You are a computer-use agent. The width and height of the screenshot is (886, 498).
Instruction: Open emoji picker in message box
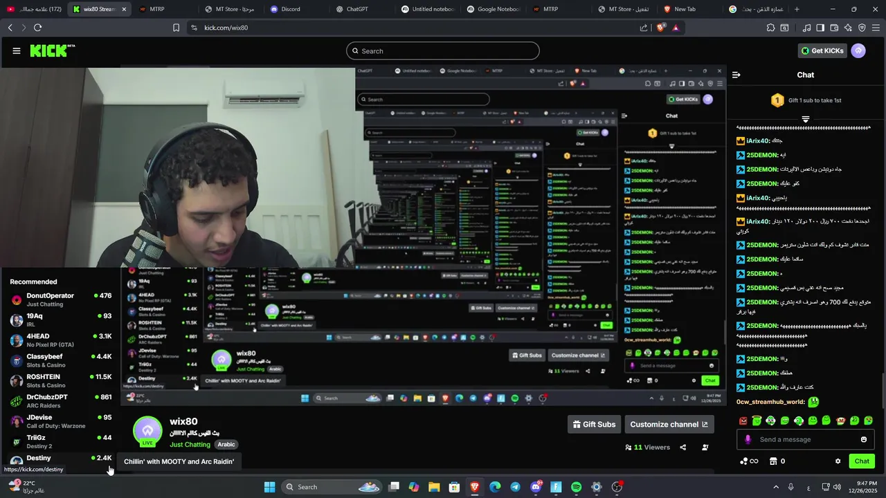(863, 440)
